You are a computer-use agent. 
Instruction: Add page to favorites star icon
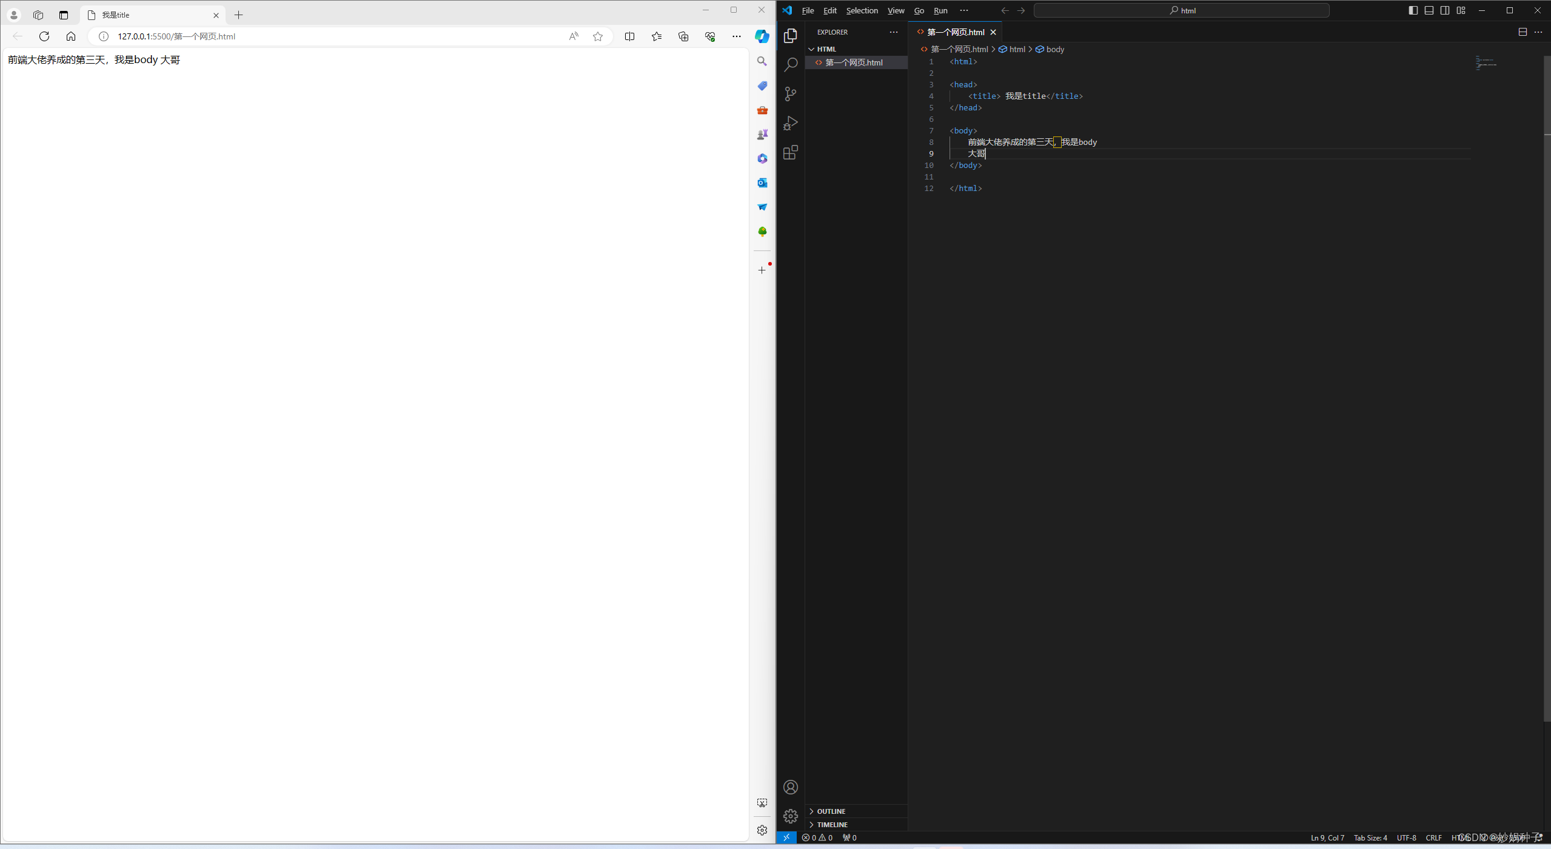click(x=598, y=36)
